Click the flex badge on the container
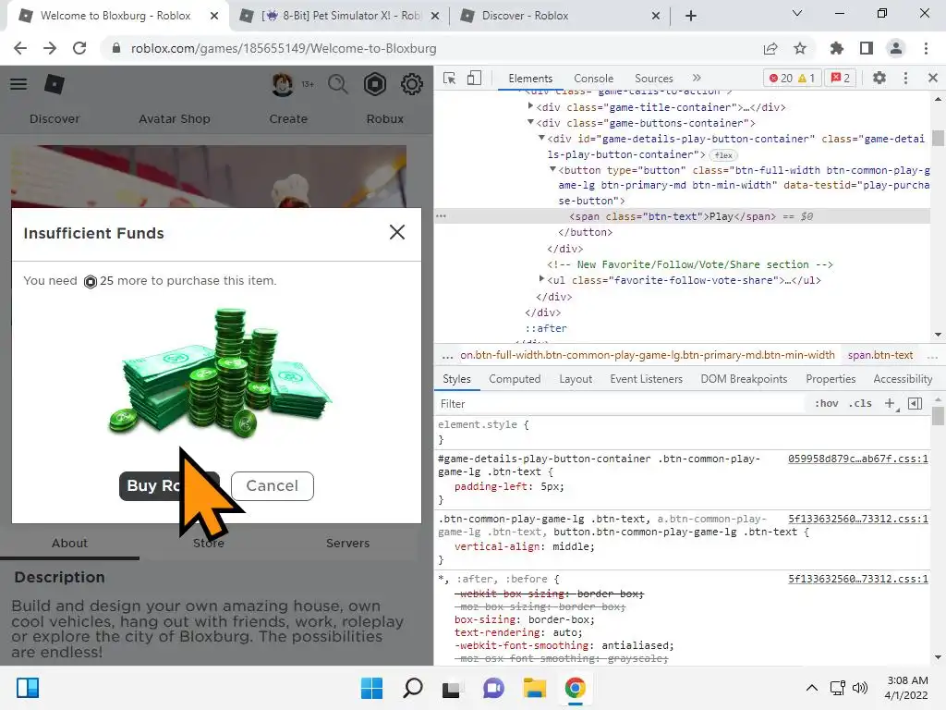The image size is (946, 710). pyautogui.click(x=723, y=155)
